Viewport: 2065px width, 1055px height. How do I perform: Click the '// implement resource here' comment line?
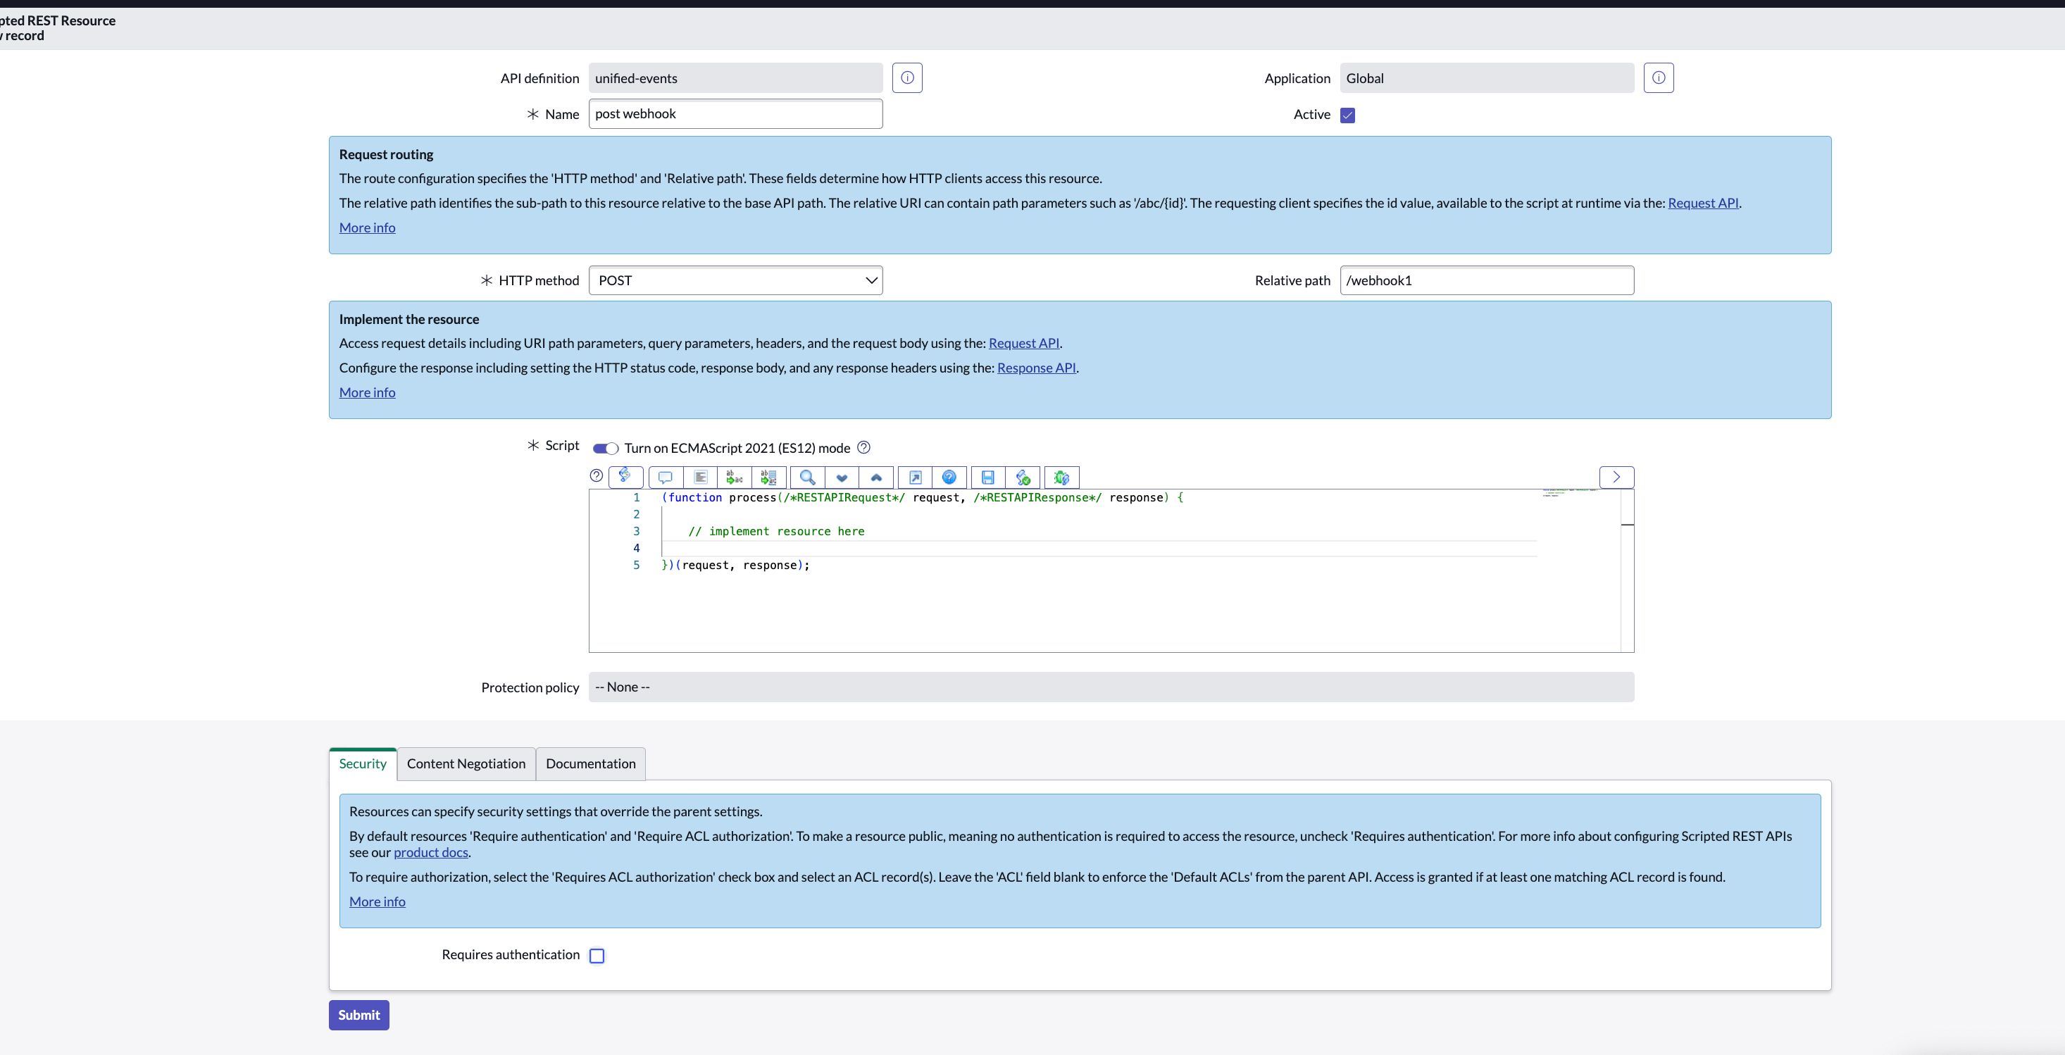[x=776, y=532]
